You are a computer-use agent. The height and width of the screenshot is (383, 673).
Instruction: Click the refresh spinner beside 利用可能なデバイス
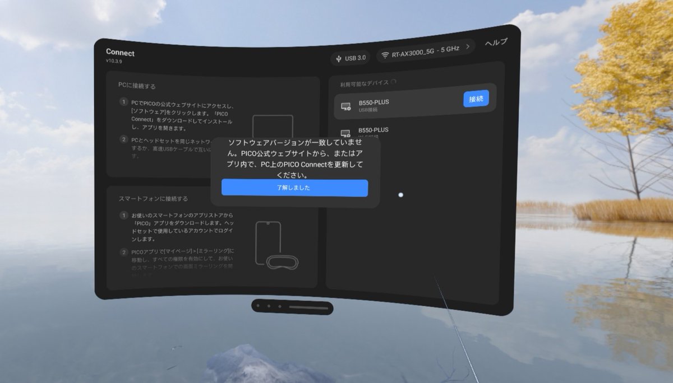click(394, 81)
